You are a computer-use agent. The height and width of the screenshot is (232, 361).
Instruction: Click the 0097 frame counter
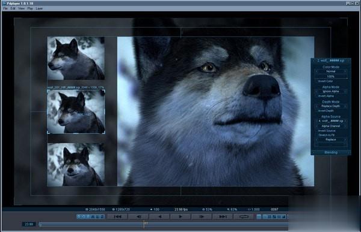coord(274,209)
